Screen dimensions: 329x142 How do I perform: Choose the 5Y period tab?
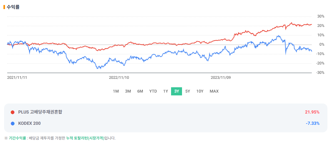point(188,91)
